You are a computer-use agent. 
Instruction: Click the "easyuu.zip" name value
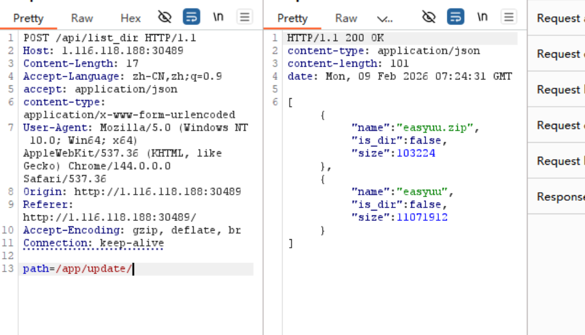[x=435, y=128]
